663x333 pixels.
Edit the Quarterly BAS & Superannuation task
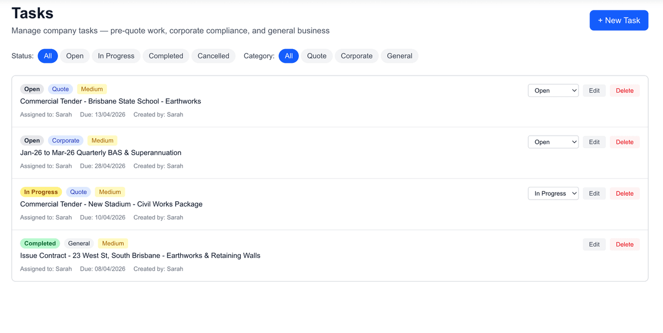[594, 142]
